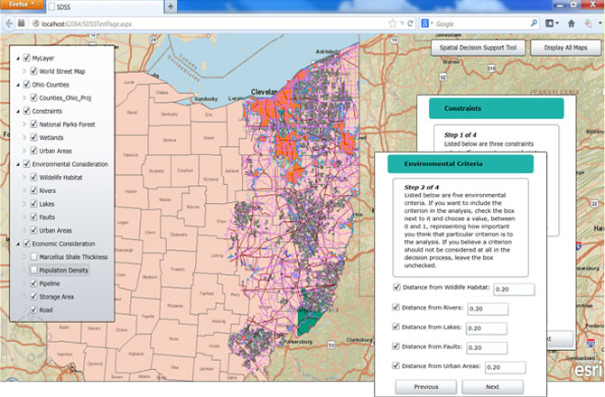This screenshot has width=605, height=397.
Task: Collapse the Ohio Counties layer group
Action: tap(16, 84)
